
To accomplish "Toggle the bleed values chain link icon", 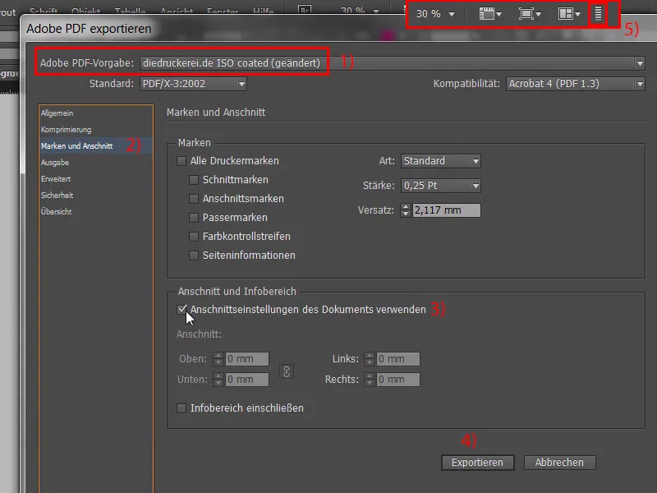I will click(287, 371).
